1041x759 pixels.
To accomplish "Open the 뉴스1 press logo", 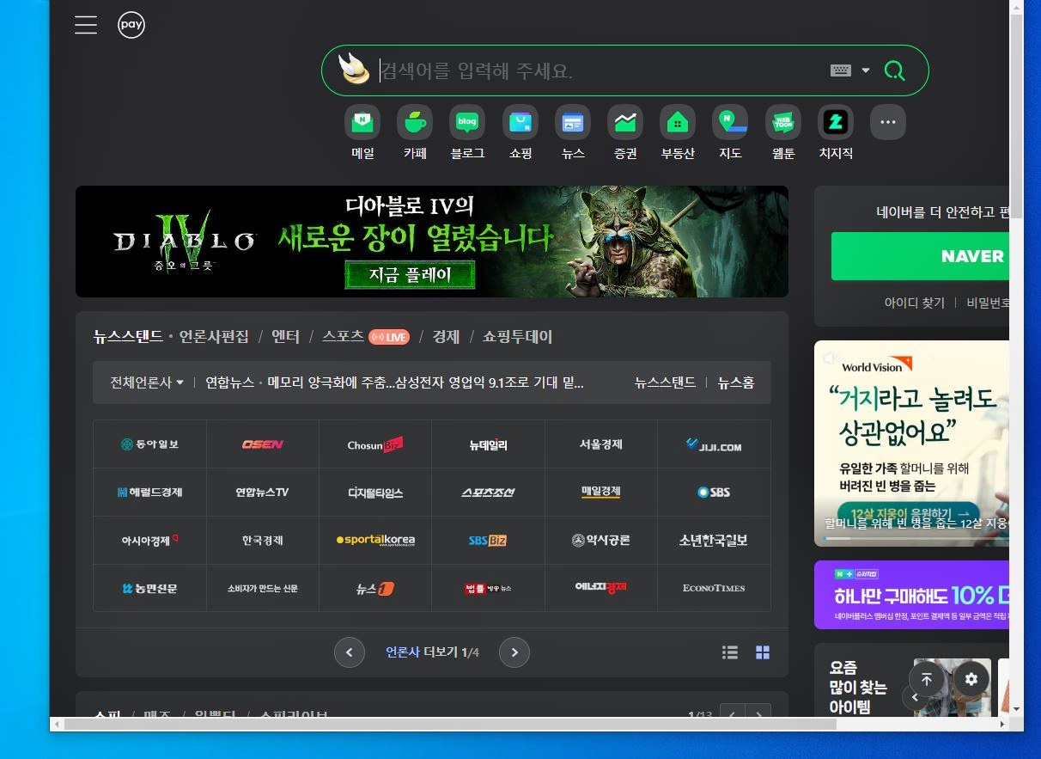I will (375, 589).
